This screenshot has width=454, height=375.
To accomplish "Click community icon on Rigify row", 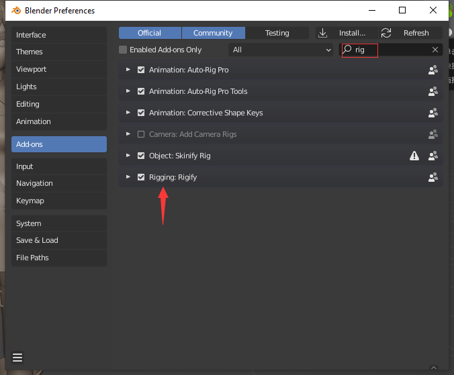I will [433, 177].
